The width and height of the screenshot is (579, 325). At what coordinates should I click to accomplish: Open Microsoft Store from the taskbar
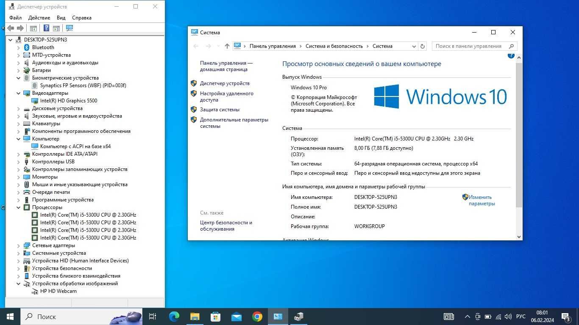click(x=215, y=317)
